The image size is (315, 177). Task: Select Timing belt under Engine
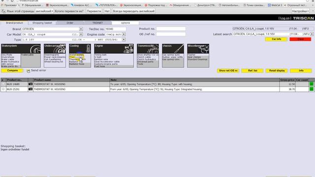pyautogui.click(x=100, y=55)
